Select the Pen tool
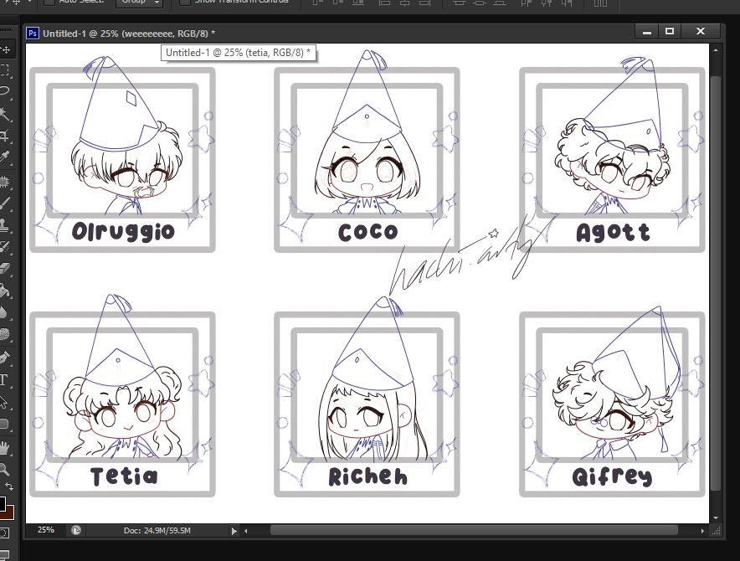This screenshot has height=561, width=740. (x=5, y=358)
